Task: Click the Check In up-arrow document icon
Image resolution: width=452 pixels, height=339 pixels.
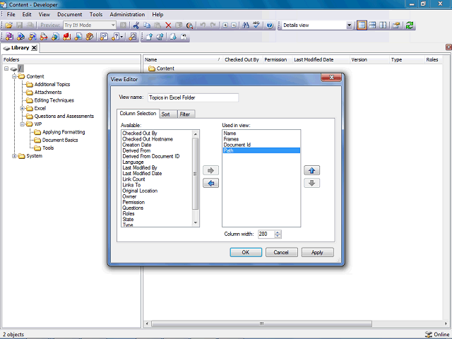Action: (x=149, y=37)
